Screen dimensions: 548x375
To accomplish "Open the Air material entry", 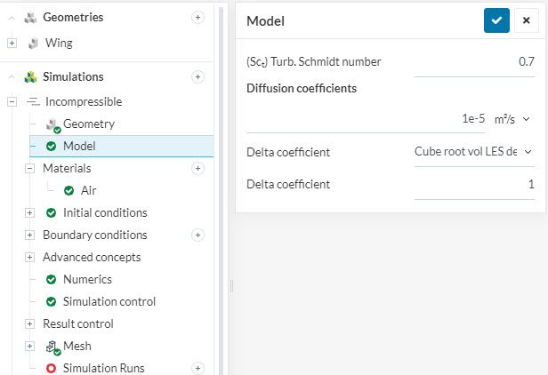I will pos(88,190).
